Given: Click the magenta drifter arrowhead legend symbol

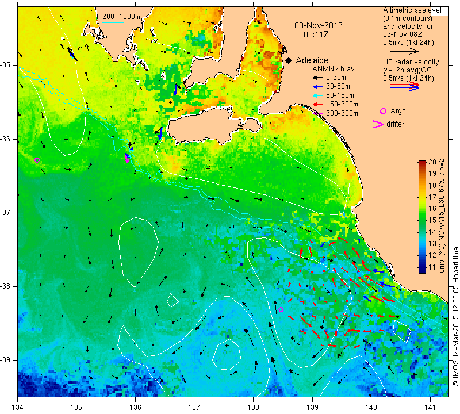Looking at the screenshot, I should tap(378, 124).
